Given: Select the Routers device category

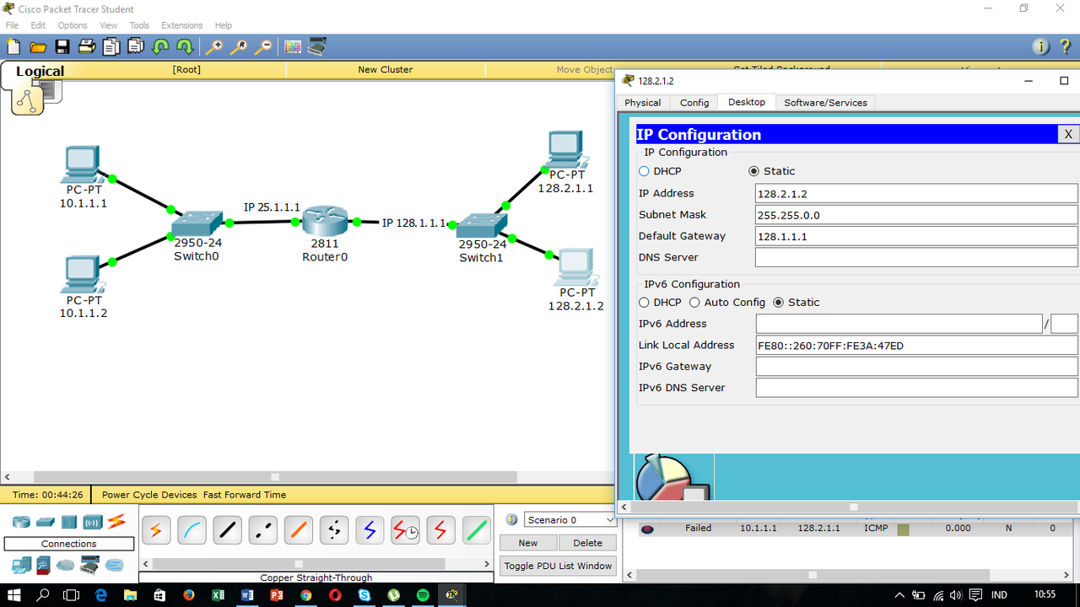Looking at the screenshot, I should (21, 522).
